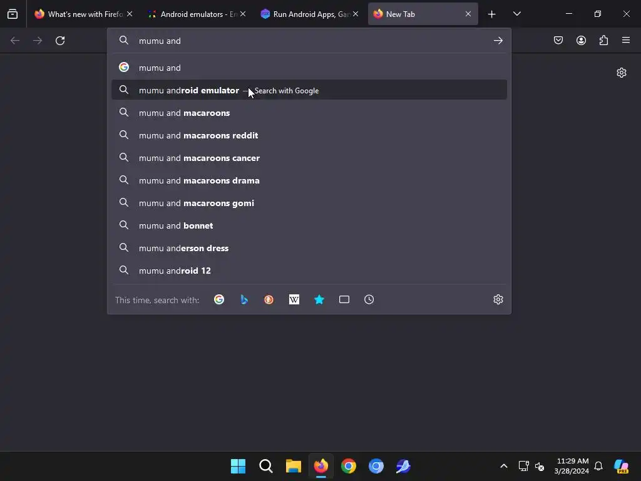Click the Firefox icon in taskbar
The image size is (641, 481).
point(321,466)
